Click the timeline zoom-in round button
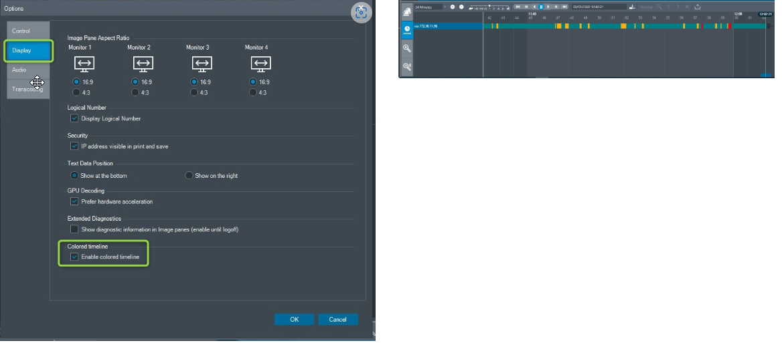The image size is (782, 347). point(453,7)
